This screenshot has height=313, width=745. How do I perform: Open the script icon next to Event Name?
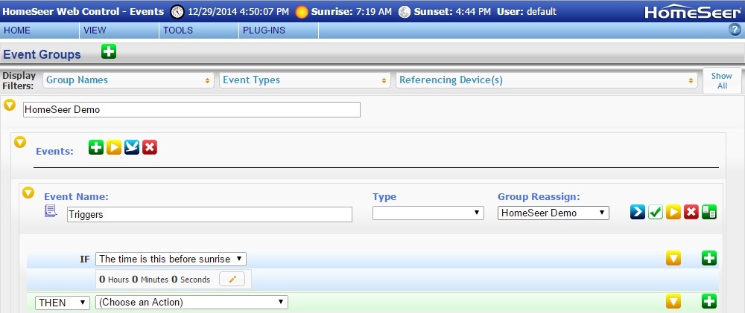pos(51,211)
